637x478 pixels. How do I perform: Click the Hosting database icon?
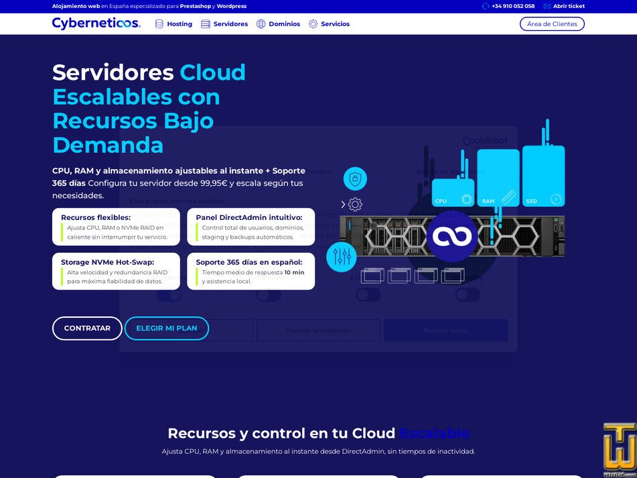point(159,24)
